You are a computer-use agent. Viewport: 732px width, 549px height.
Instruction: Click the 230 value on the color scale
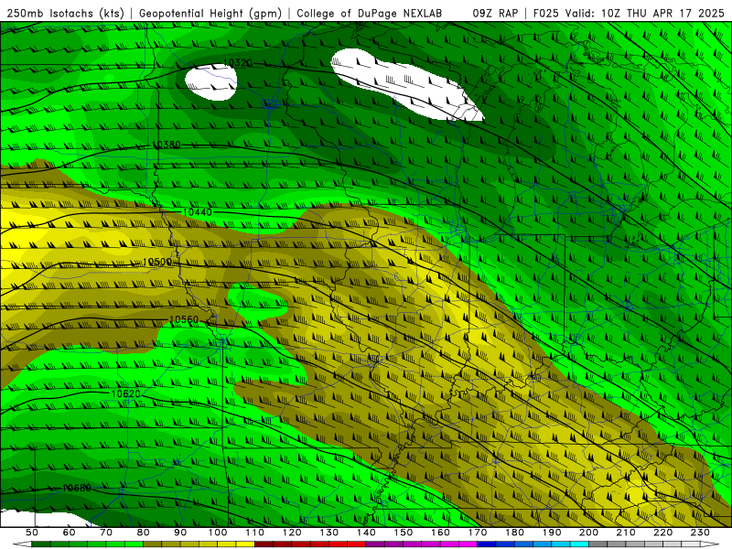click(x=700, y=533)
